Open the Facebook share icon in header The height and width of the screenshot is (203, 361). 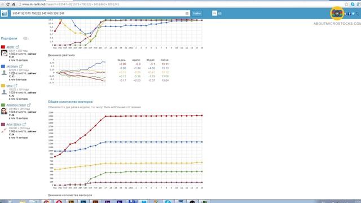click(x=349, y=14)
